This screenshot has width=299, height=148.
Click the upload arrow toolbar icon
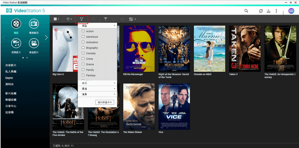point(105,19)
